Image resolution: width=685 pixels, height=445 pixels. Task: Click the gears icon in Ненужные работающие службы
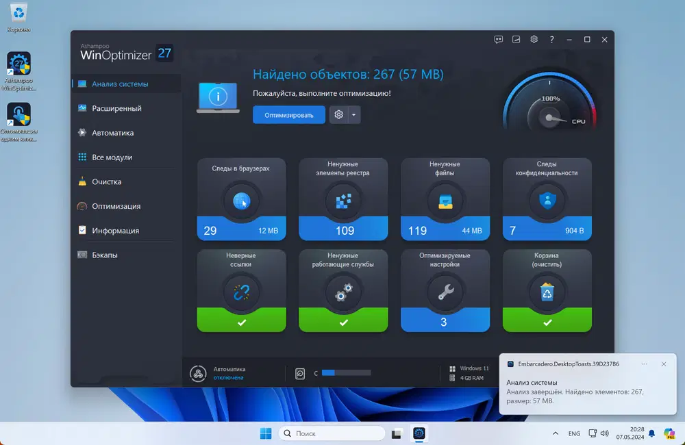coord(344,292)
